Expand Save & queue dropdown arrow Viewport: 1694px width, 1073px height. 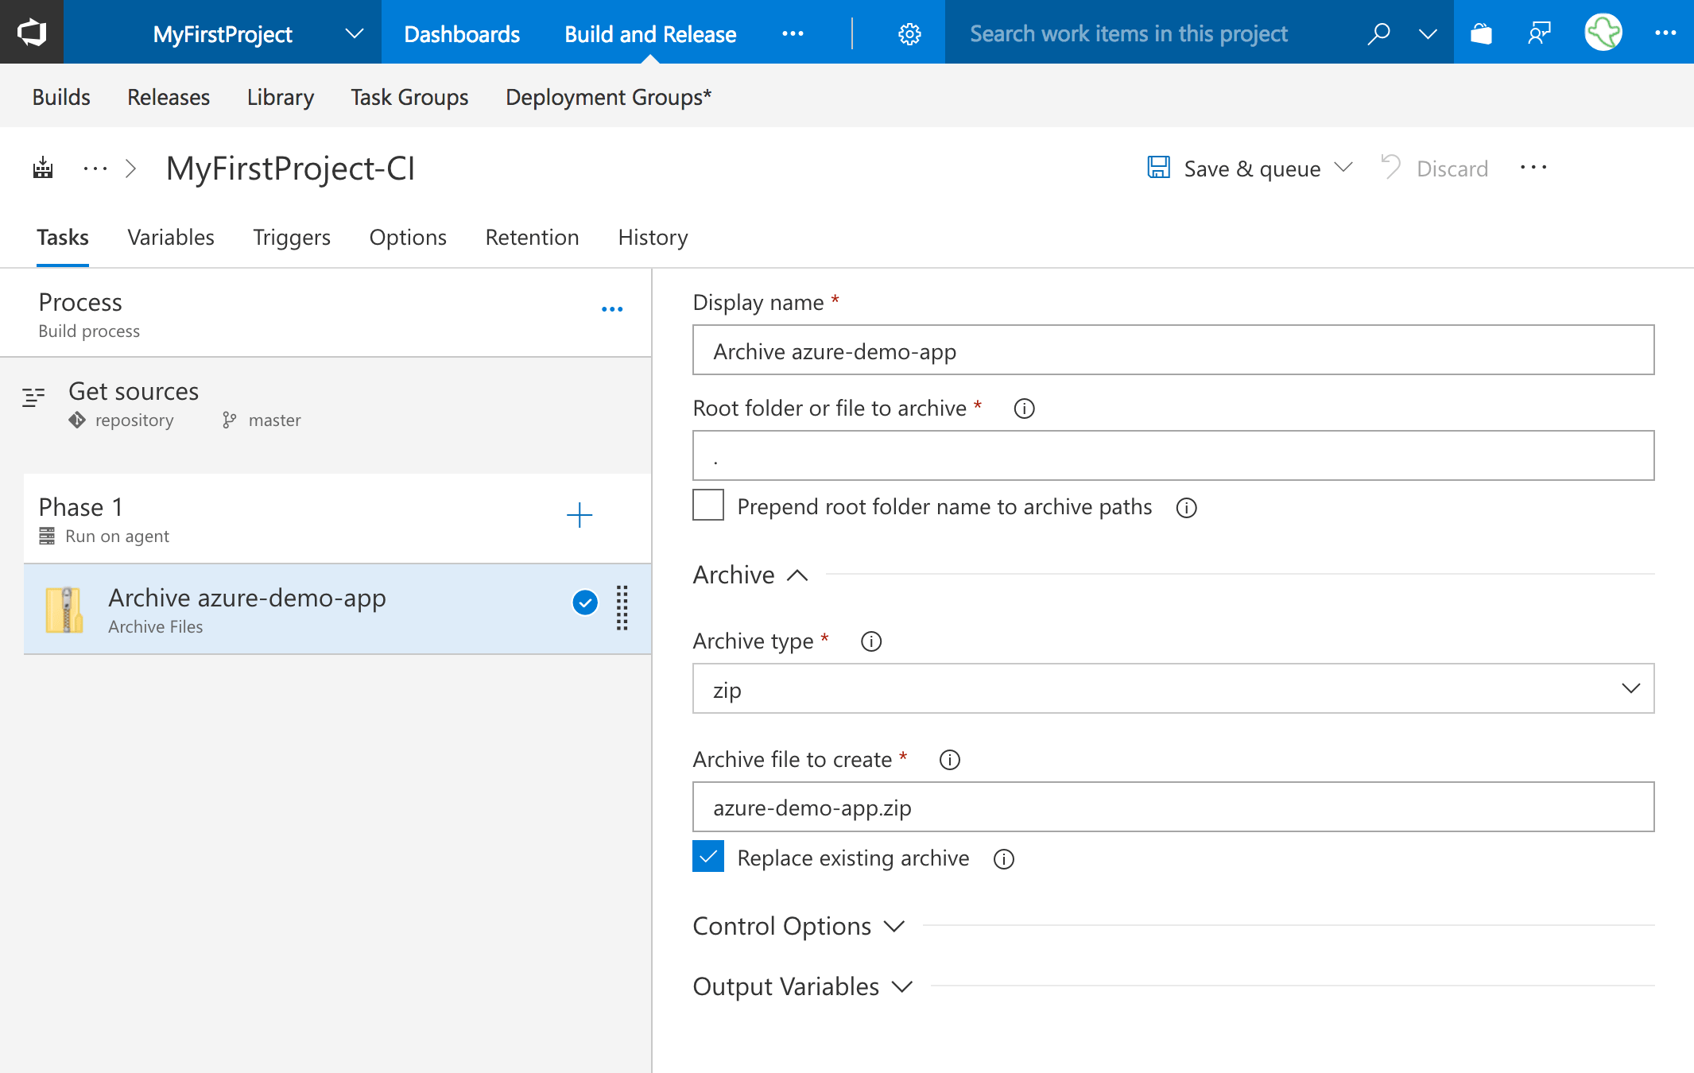(x=1343, y=167)
